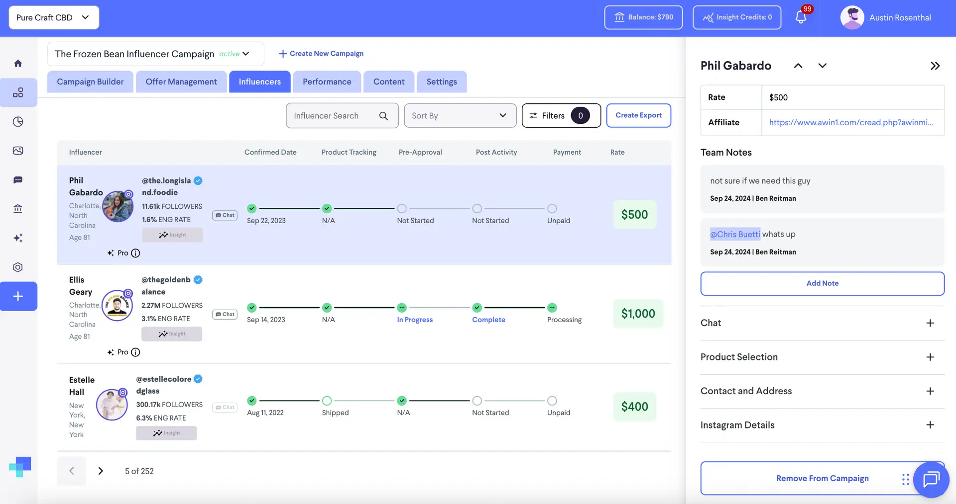
Task: Click Pre-Approval status circle for Phil Gabardo
Action: click(402, 209)
